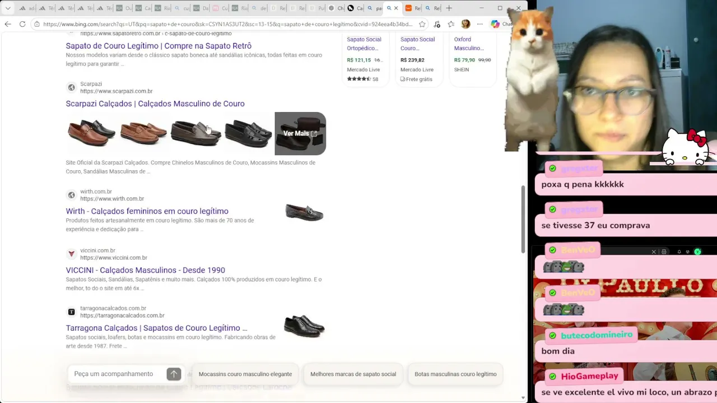Open the Copilot chat icon
Viewport: 717px width, 403px height.
(x=495, y=24)
